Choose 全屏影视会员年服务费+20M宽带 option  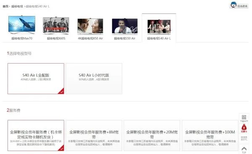[152, 135]
